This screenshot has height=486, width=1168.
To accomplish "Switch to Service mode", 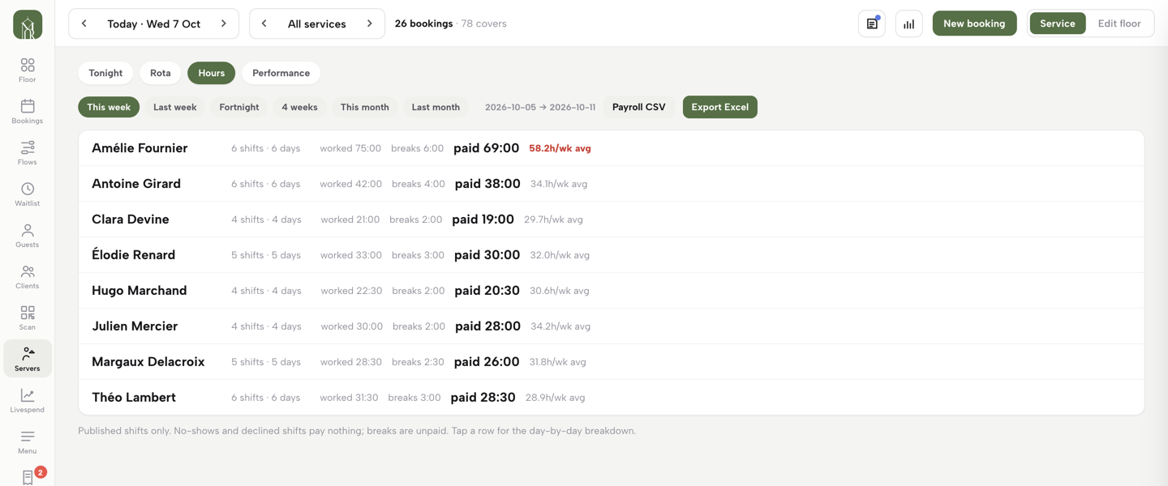I will [x=1058, y=23].
